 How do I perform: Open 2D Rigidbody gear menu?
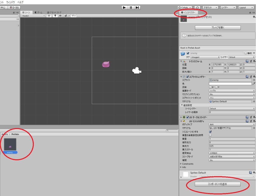tap(254, 121)
